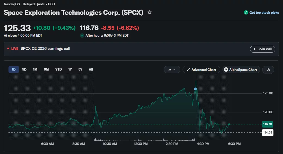Add SPCX to watchlist with star icon
Viewport: 283px width, 154px height.
click(x=150, y=12)
